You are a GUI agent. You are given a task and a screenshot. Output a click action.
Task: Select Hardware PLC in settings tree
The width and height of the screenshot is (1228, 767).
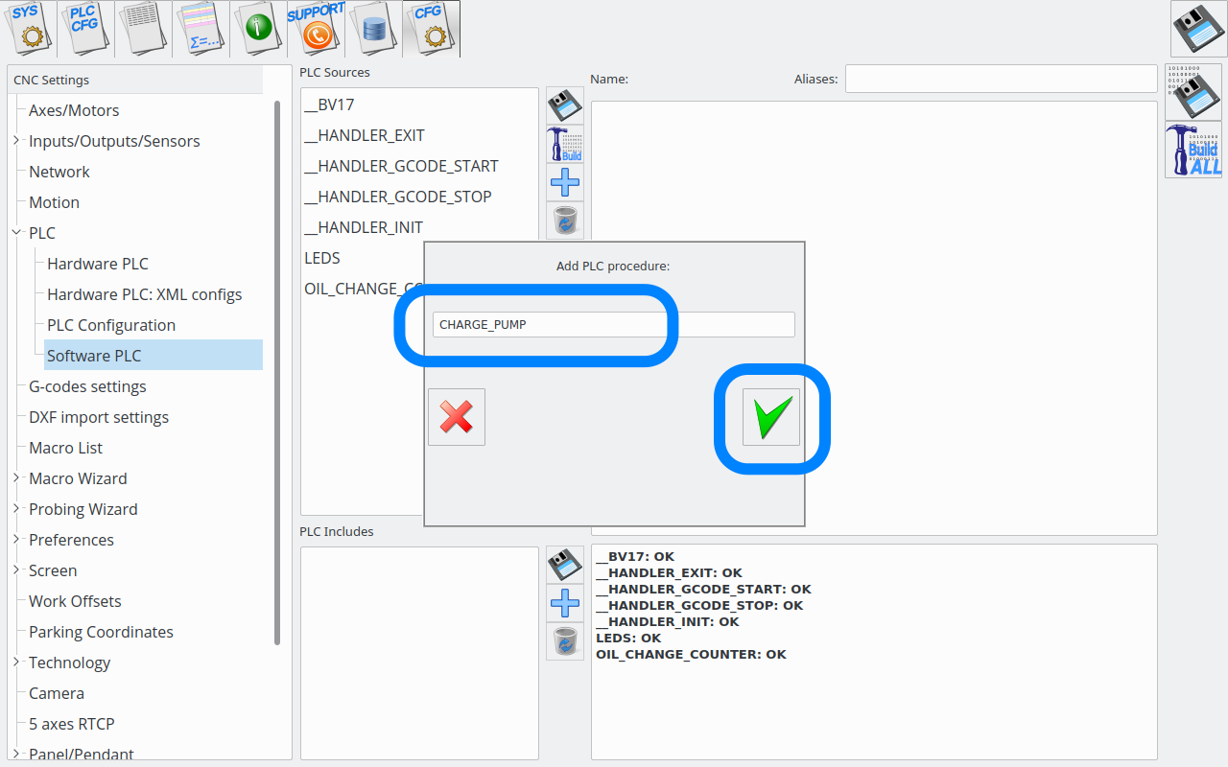[x=98, y=264]
